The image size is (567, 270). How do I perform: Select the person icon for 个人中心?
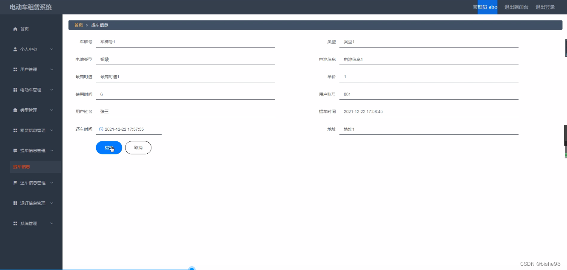(16, 49)
